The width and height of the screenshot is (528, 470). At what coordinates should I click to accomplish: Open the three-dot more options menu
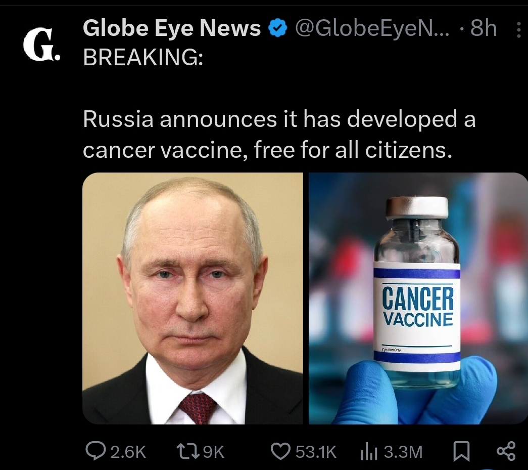(x=518, y=29)
